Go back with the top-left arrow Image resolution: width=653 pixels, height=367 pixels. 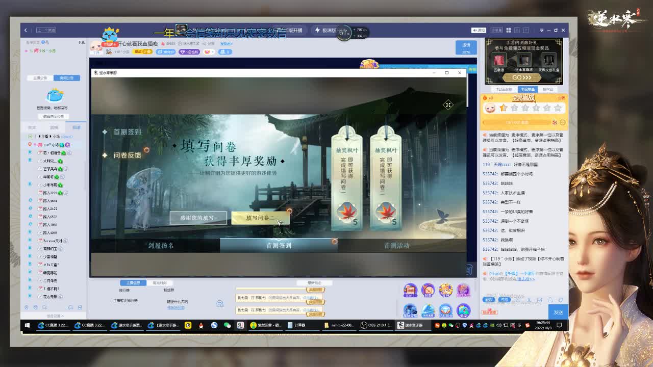[x=26, y=30]
